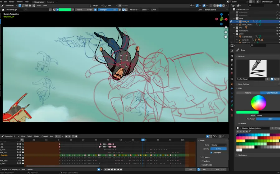Click the Ink Pen Rough brush thumbnail
This screenshot has width=280, height=174.
point(258,68)
